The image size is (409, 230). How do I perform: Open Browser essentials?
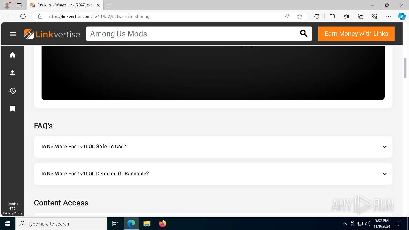coord(374,16)
